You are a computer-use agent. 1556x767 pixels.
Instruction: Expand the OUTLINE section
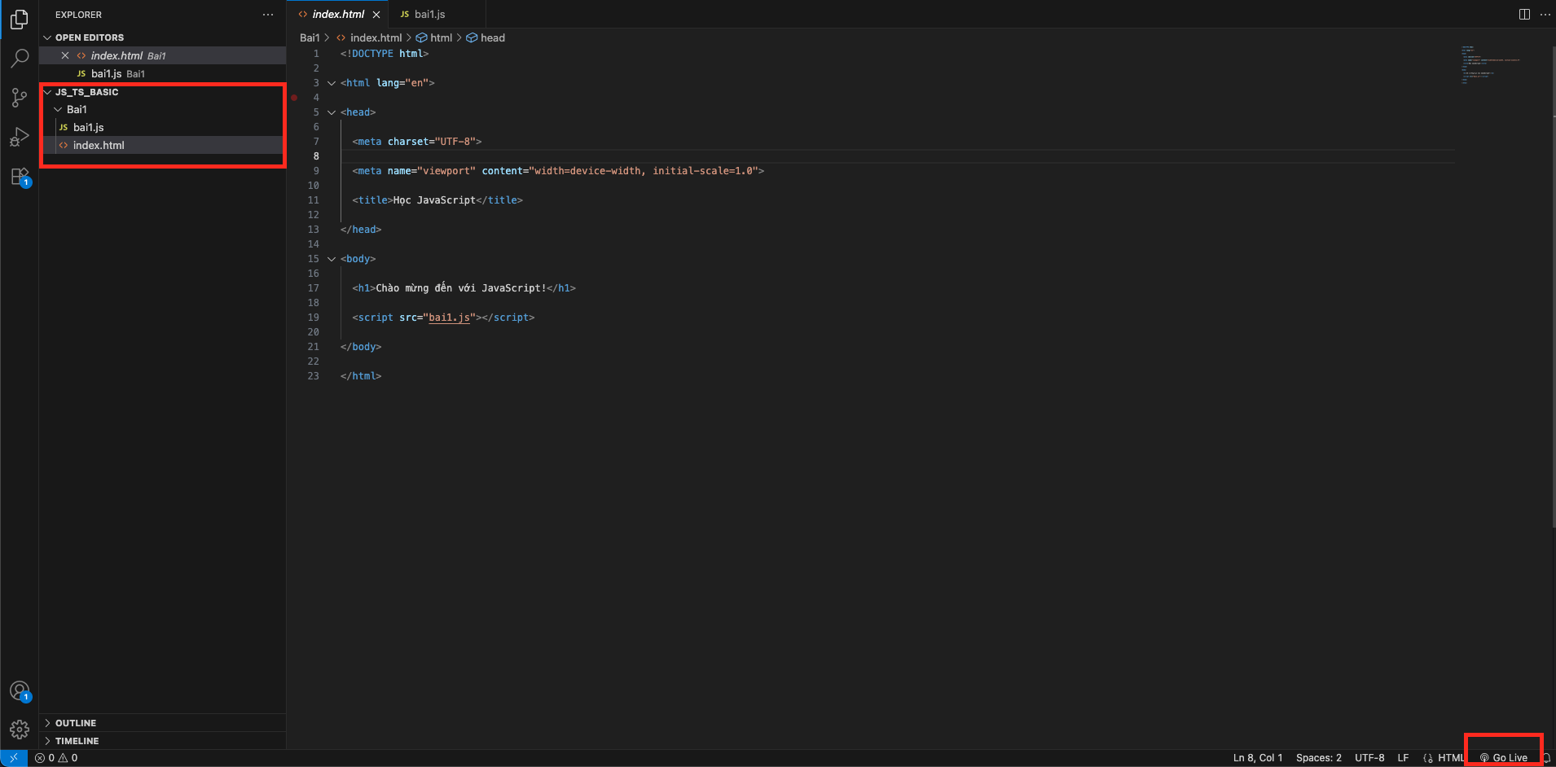pyautogui.click(x=75, y=723)
